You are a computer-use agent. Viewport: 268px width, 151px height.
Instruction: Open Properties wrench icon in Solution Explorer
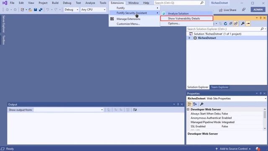[243, 23]
